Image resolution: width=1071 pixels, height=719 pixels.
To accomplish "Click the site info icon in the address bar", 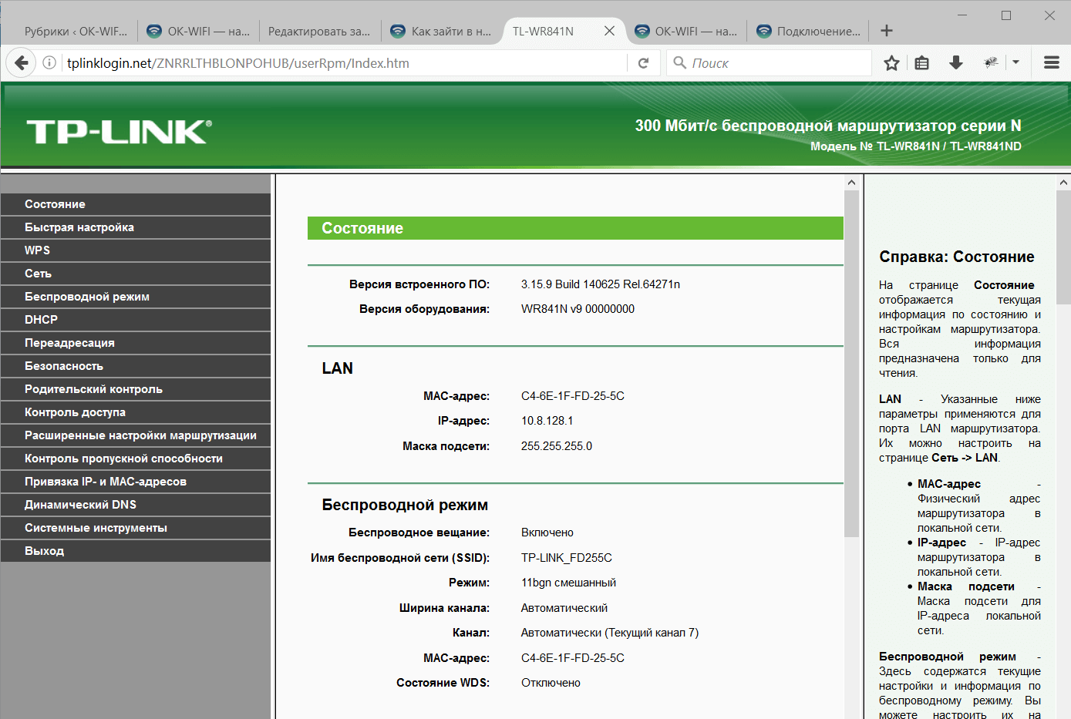I will coord(49,63).
